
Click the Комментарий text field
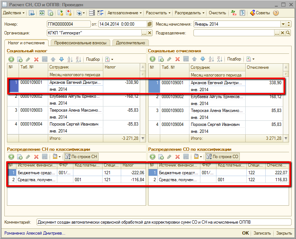[164, 222]
